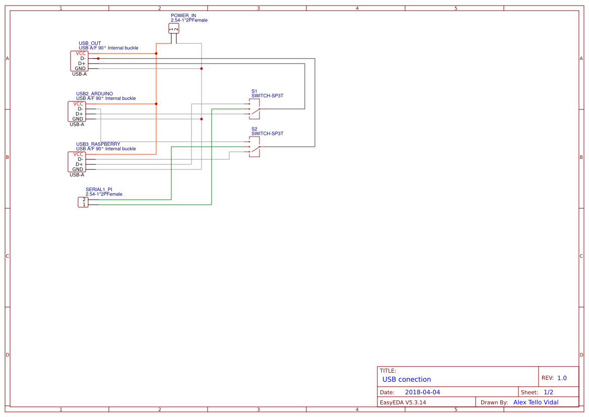Select the USB3_RASPBERRY connector symbol
The image size is (589, 417).
pyautogui.click(x=77, y=162)
